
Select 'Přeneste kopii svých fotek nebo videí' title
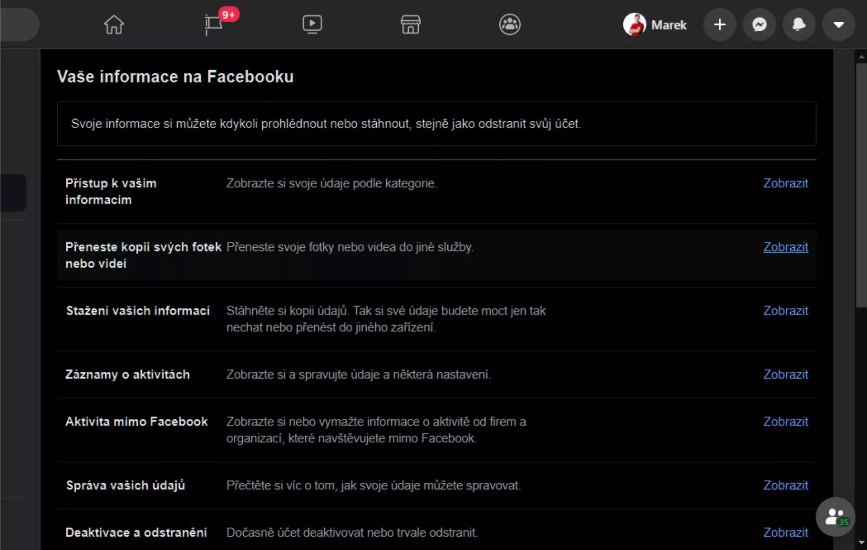click(143, 255)
